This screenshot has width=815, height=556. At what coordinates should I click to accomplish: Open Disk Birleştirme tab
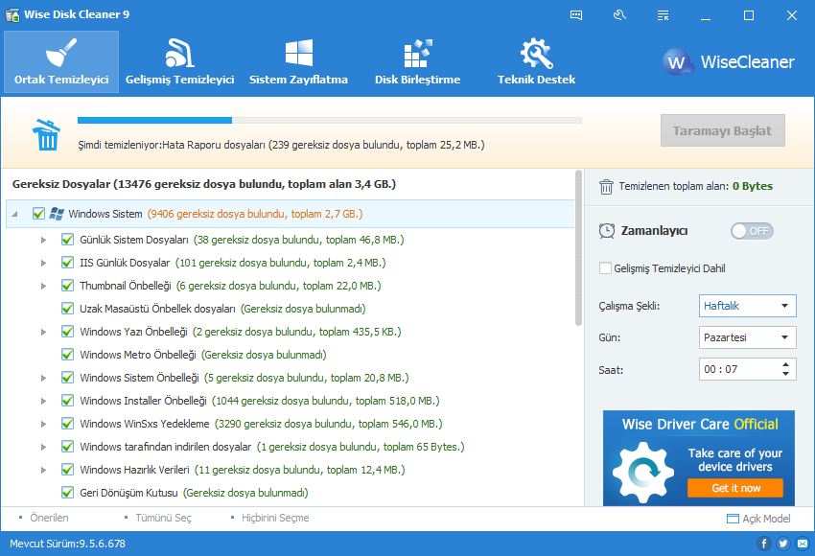417,62
